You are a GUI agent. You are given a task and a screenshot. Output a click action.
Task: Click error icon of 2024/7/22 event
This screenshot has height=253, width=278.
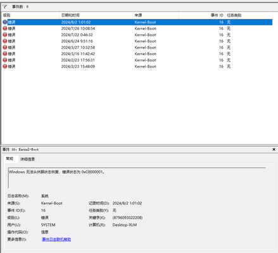(5, 35)
